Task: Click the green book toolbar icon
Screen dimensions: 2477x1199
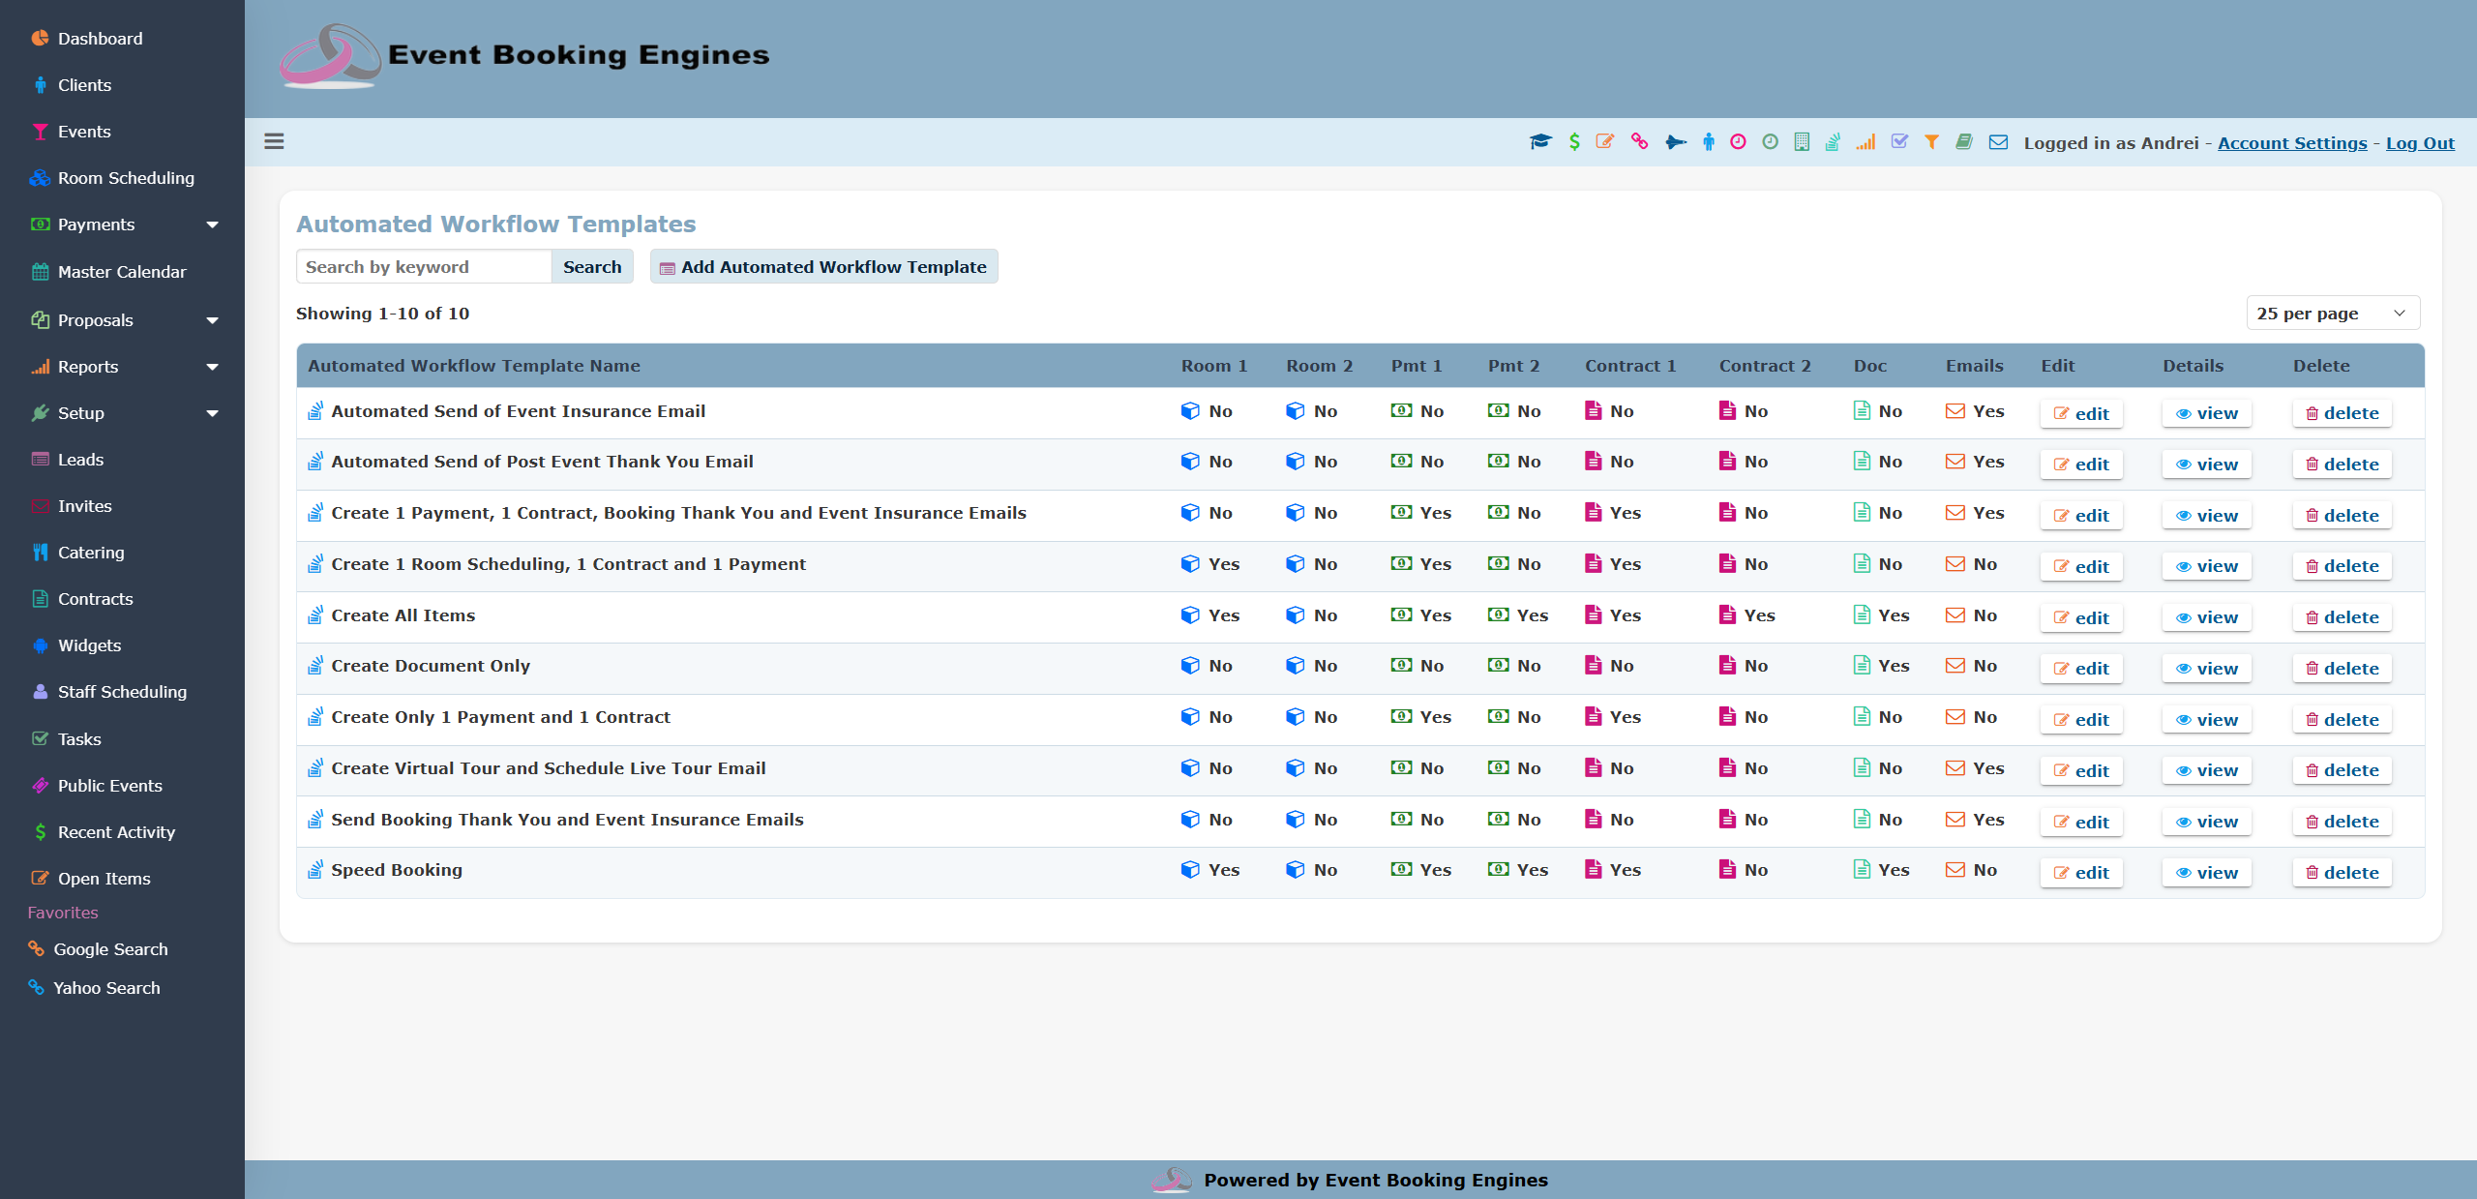Action: click(1964, 142)
